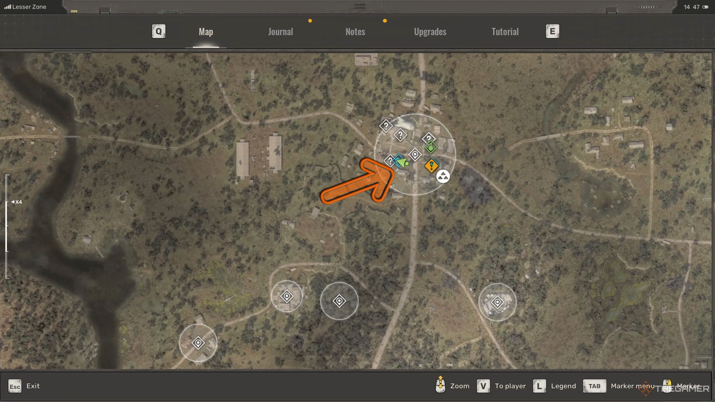Open the Journal tab
This screenshot has width=715, height=402.
pos(280,31)
